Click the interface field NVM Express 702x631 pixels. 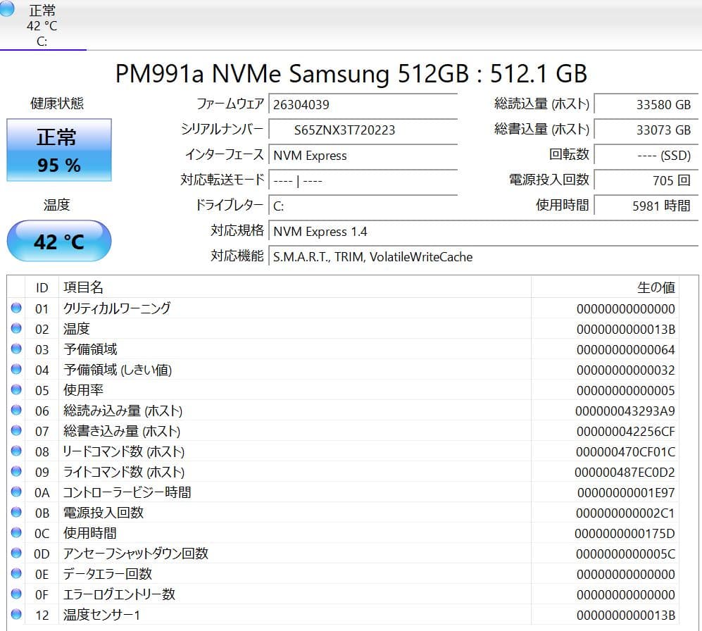coord(363,156)
